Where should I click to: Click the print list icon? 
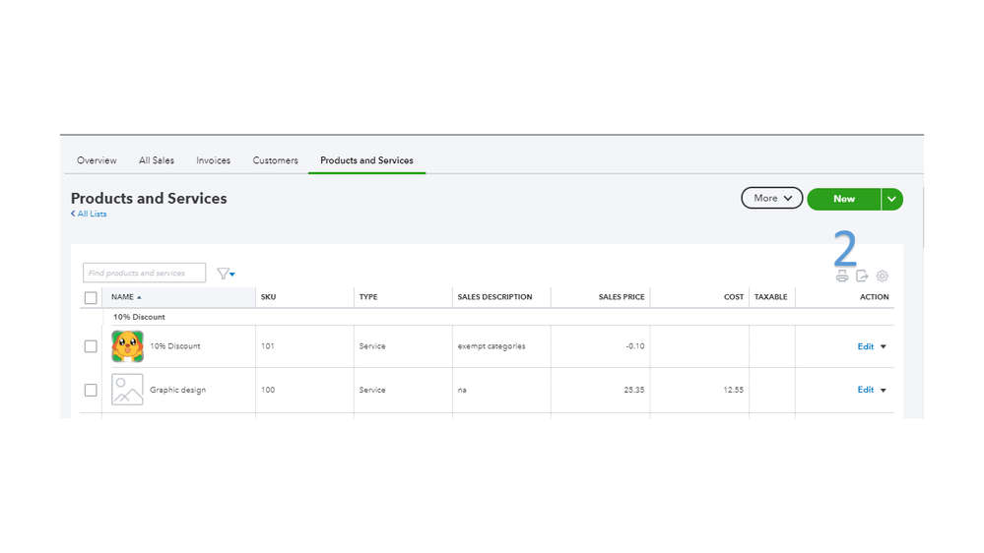pyautogui.click(x=842, y=276)
